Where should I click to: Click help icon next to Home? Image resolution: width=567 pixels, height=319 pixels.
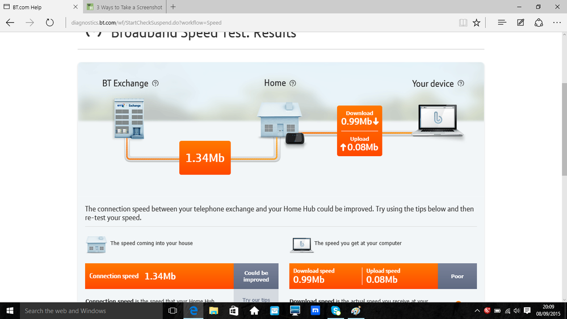tap(292, 83)
